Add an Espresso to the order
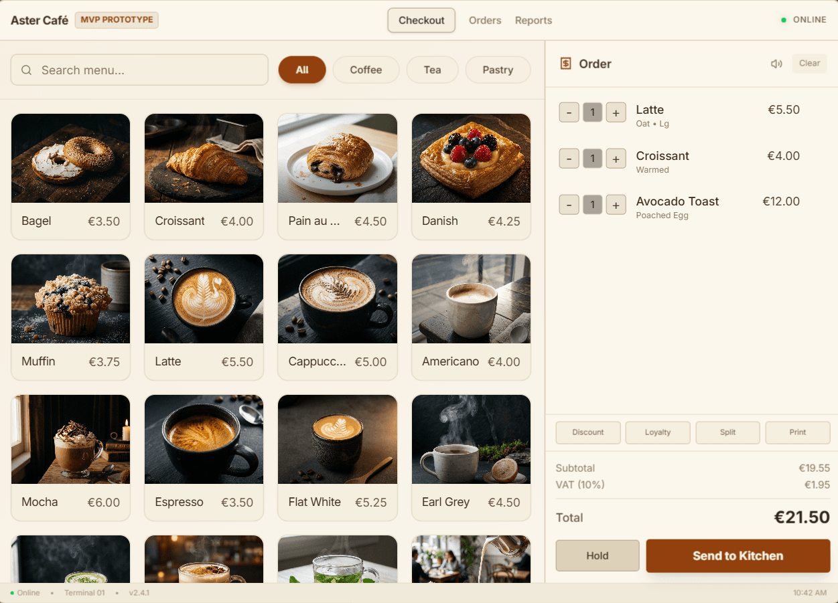 click(204, 458)
